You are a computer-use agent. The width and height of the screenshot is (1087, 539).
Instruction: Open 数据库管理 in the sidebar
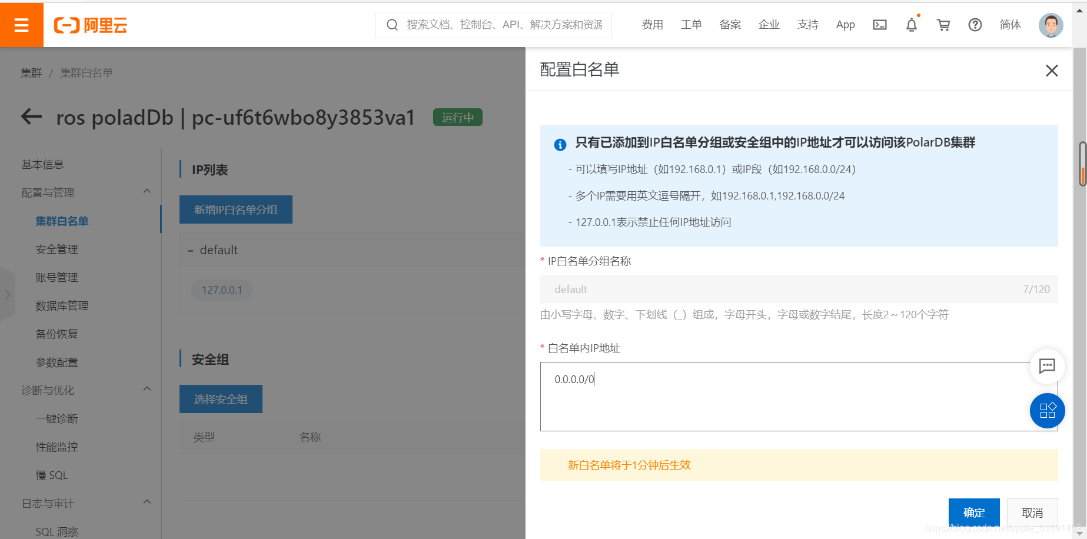62,306
